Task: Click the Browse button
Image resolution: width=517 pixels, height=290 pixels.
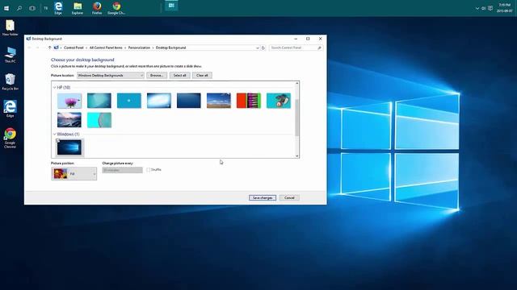Action: (x=157, y=75)
